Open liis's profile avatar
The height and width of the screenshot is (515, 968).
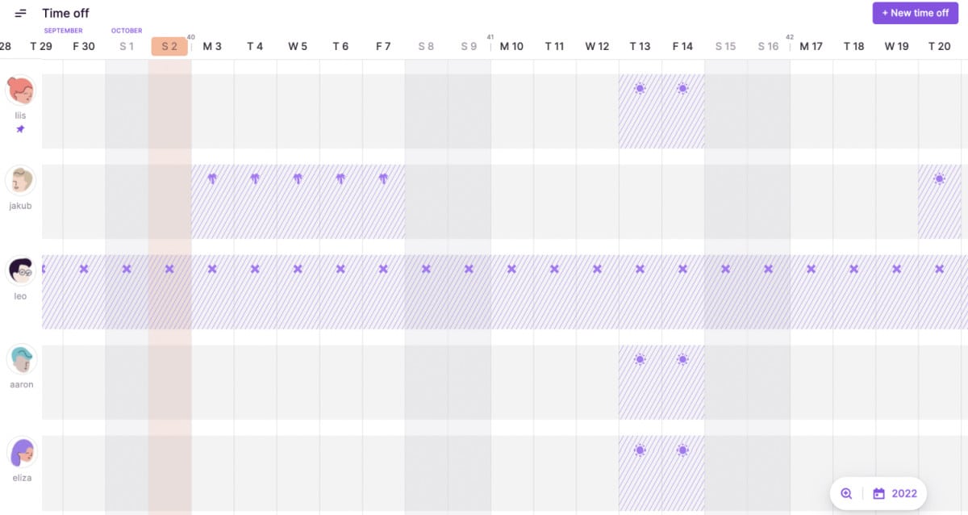(20, 90)
